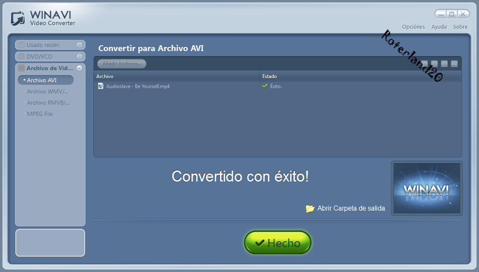Viewport: 479px width, 272px height.
Task: Minimize the WinAVI window
Action: click(441, 14)
